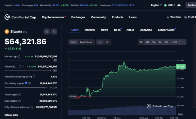Viewport: 196px width, 119px height.
Task: Open chart more options ellipsis
Action: click(x=183, y=42)
